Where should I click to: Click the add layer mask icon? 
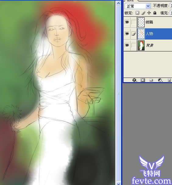[143, 80]
